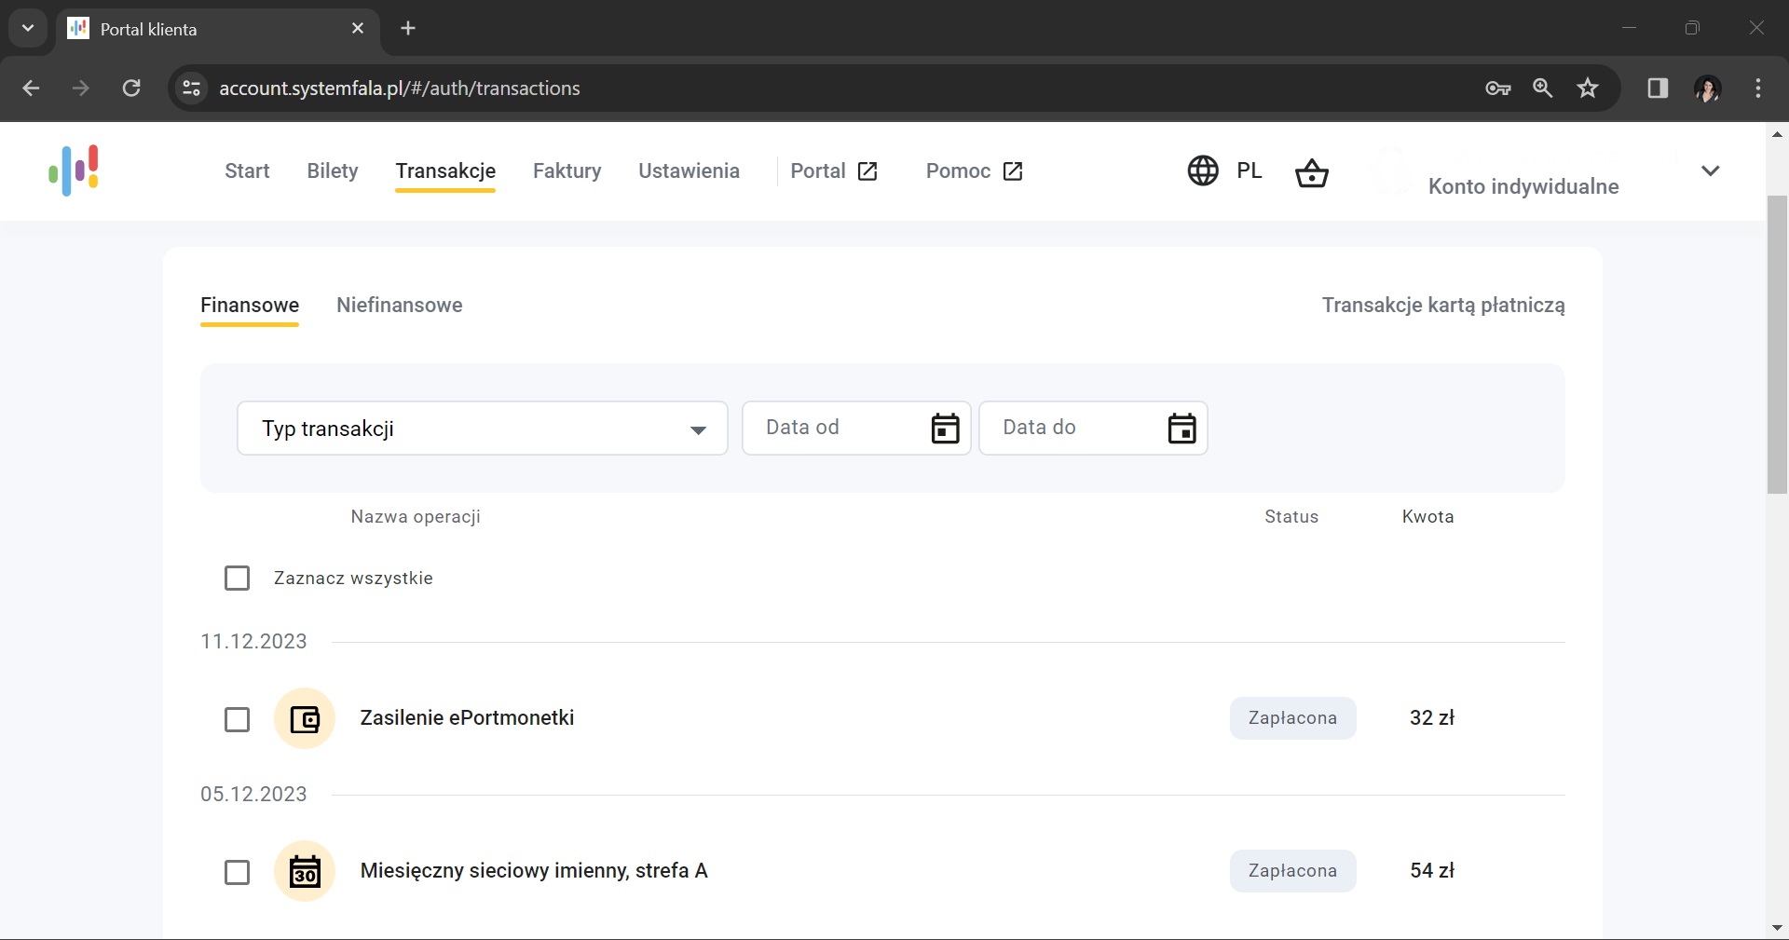Click the ePortmonetka wallet icon
The height and width of the screenshot is (940, 1789).
(x=305, y=718)
